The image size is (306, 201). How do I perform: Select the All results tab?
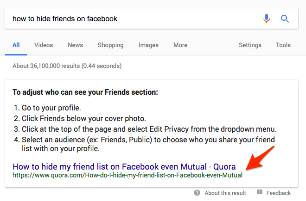[16, 45]
